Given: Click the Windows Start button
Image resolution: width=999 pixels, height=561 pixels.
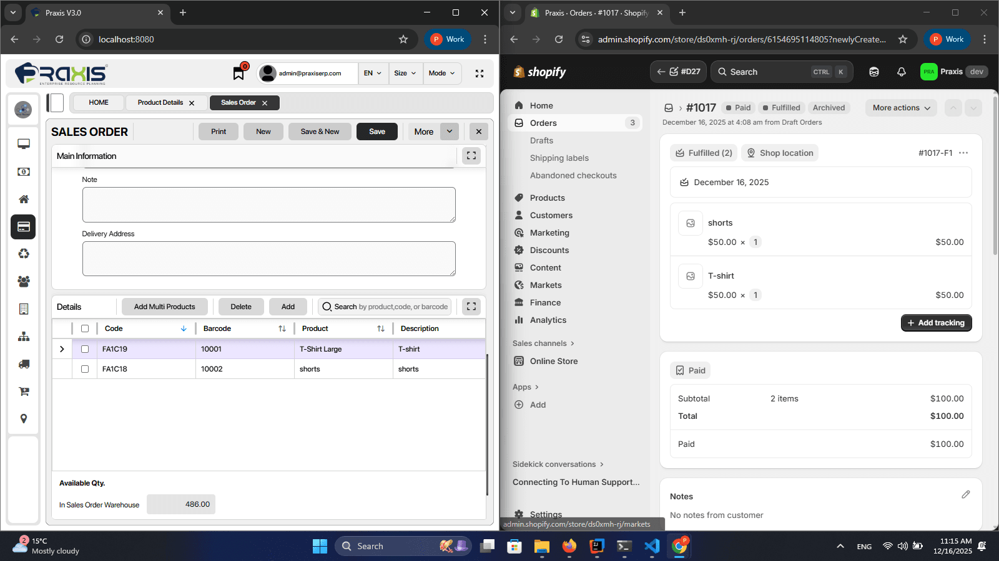Looking at the screenshot, I should [x=320, y=546].
